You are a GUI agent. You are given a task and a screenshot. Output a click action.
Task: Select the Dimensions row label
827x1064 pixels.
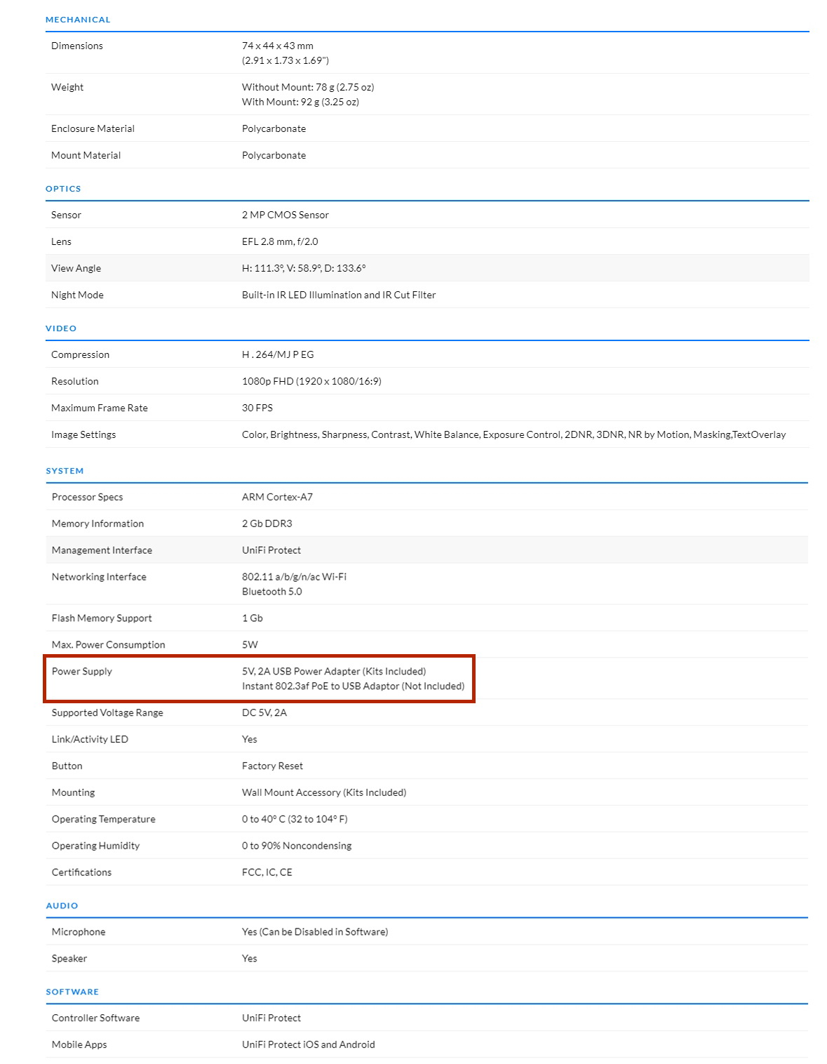[77, 46]
